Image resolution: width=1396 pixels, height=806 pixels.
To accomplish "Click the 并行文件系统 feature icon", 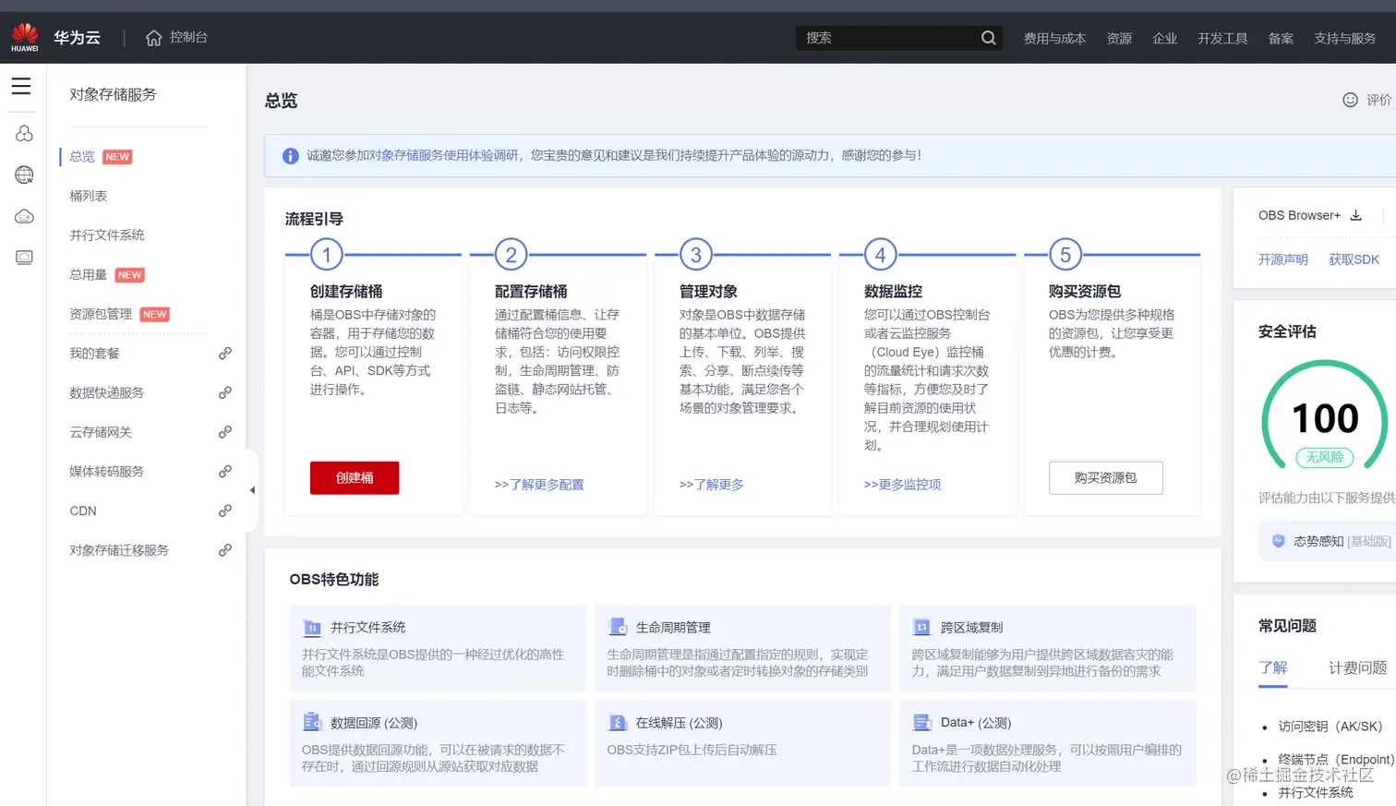I will pyautogui.click(x=311, y=628).
